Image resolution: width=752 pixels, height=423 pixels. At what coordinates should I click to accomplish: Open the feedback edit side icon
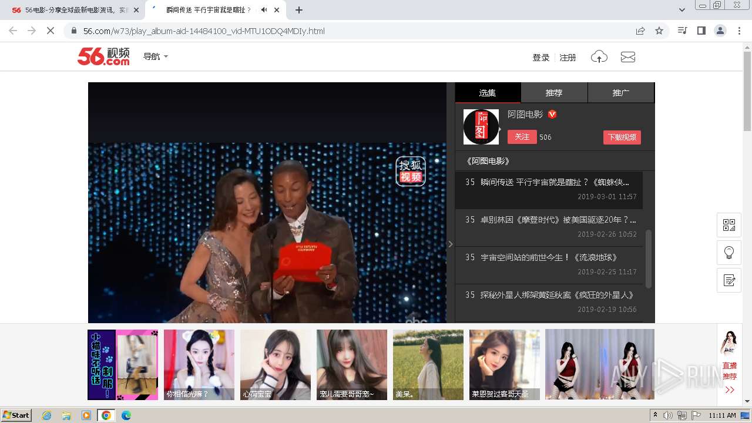(729, 280)
